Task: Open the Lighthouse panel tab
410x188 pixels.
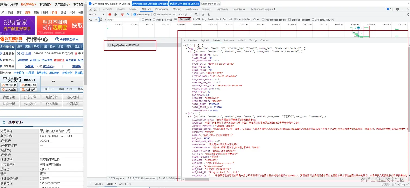Action: (x=222, y=9)
